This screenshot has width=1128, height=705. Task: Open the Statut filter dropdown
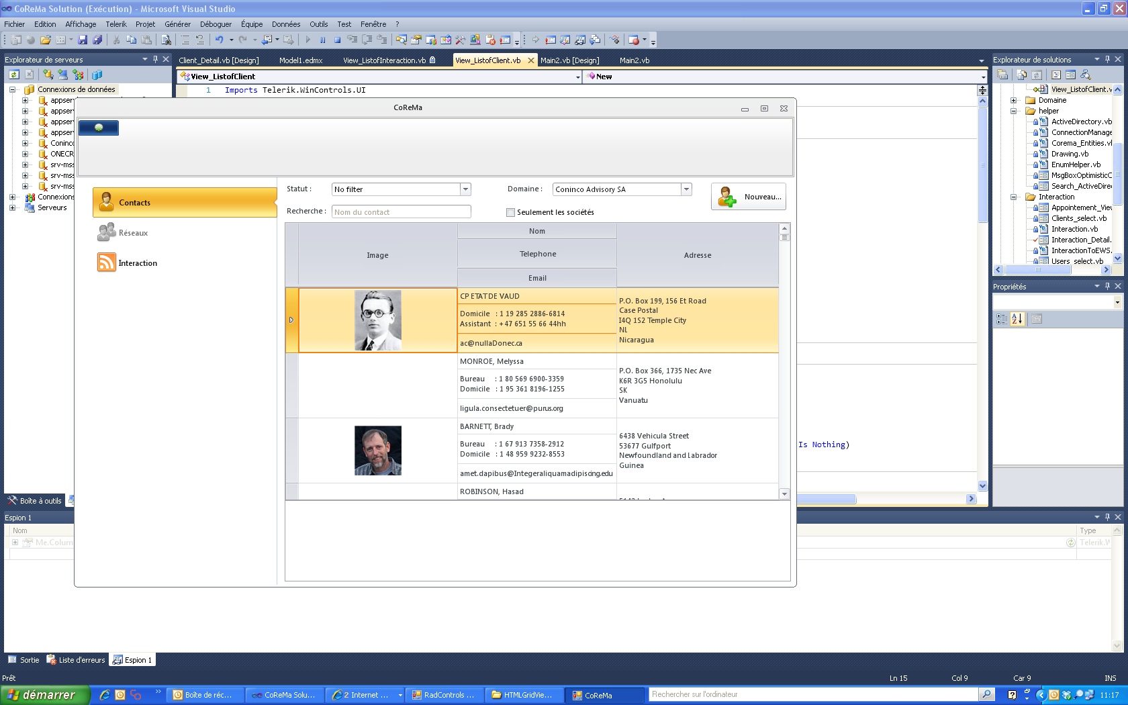point(465,189)
